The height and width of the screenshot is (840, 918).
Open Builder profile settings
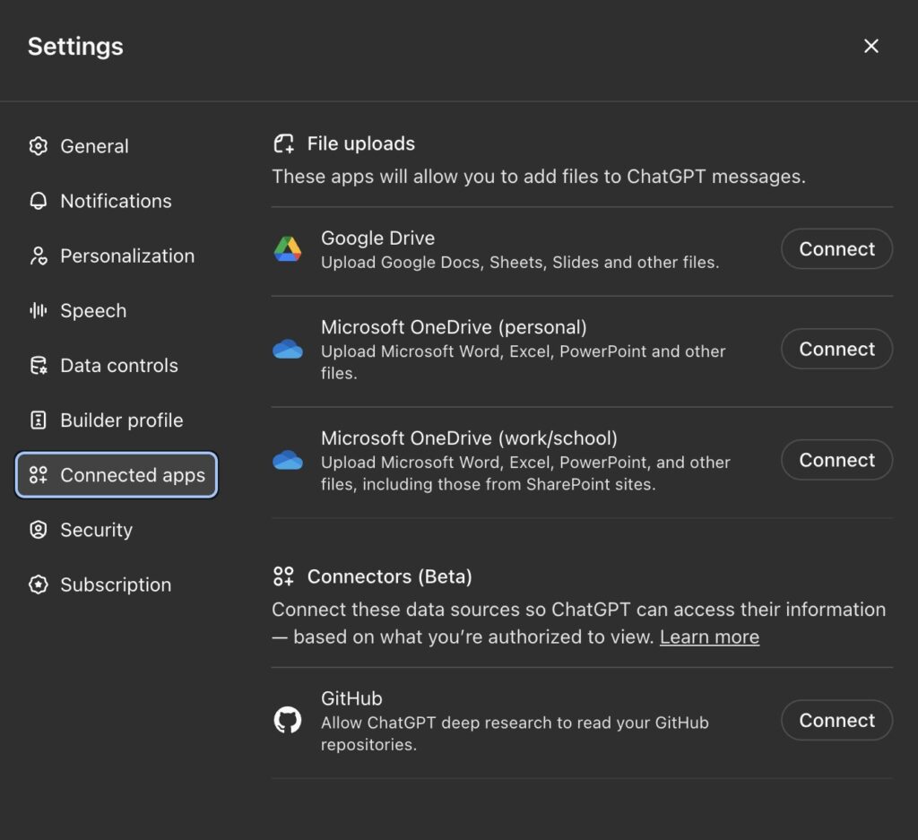(x=117, y=420)
